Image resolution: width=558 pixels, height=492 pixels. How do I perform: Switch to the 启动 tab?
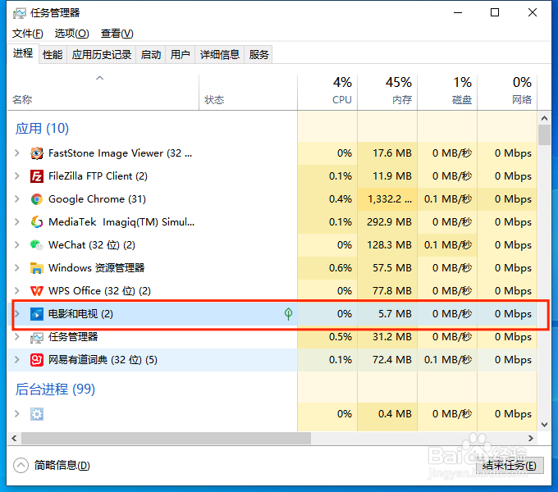pyautogui.click(x=150, y=55)
